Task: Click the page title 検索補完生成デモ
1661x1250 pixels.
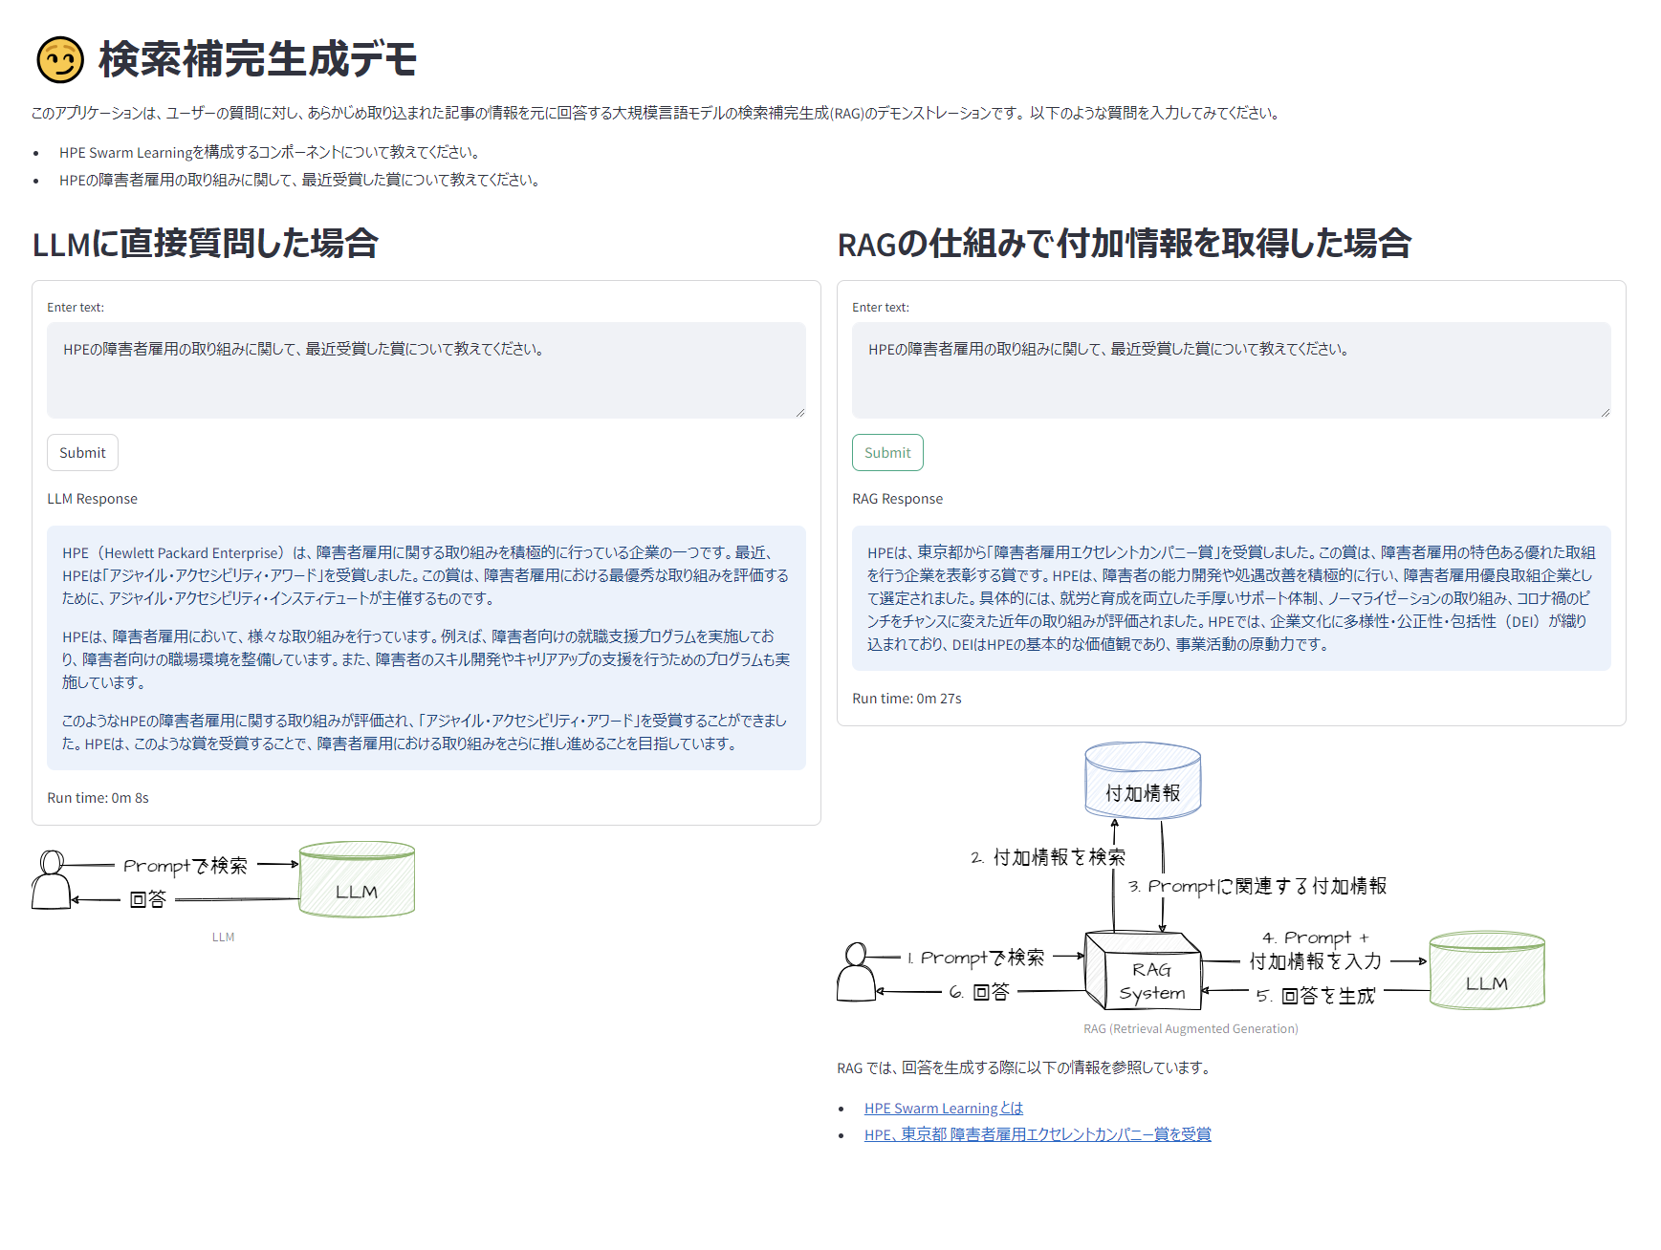Action: 258,59
